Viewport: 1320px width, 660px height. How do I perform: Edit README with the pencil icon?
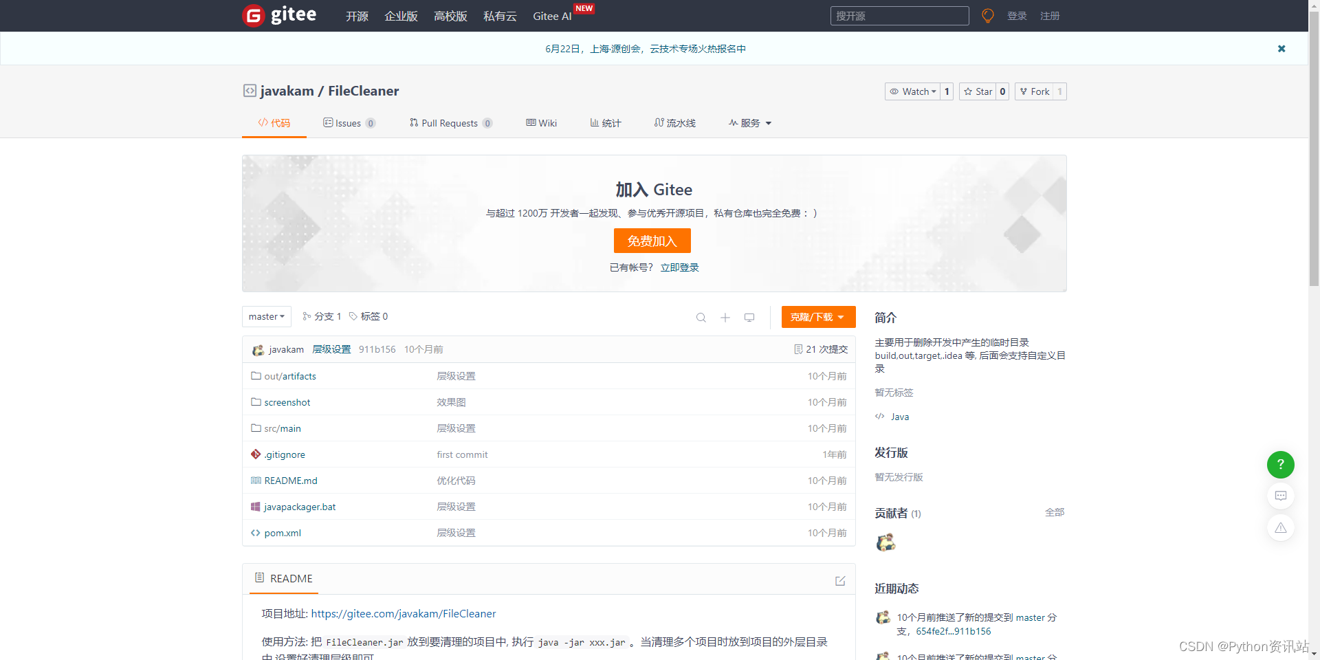(840, 581)
